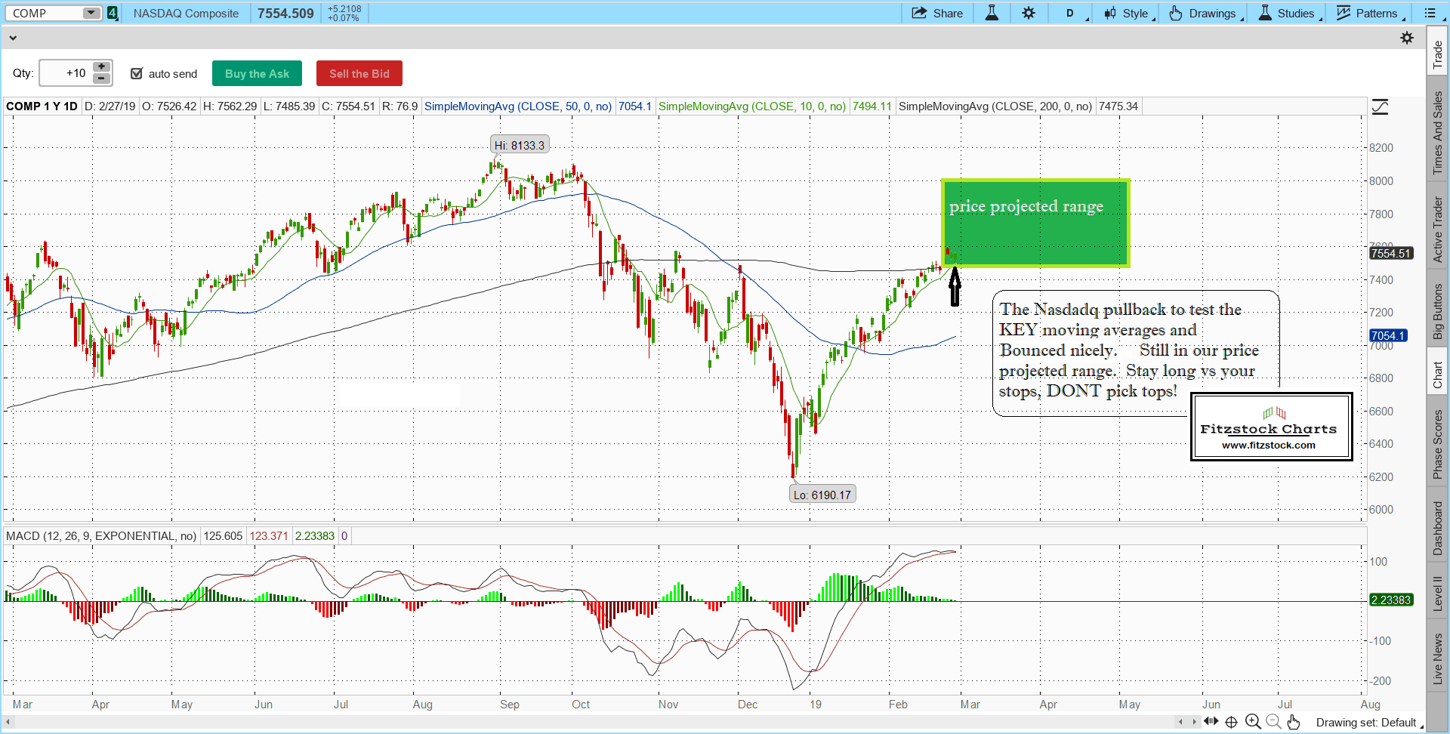Uncheck the auto send checkbox
Image resolution: width=1450 pixels, height=734 pixels.
tap(137, 73)
